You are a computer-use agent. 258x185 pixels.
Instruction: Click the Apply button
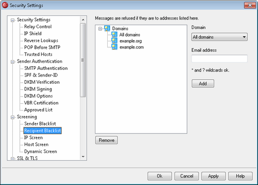coord(213,176)
